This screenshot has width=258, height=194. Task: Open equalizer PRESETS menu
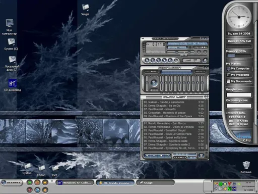[200, 72]
